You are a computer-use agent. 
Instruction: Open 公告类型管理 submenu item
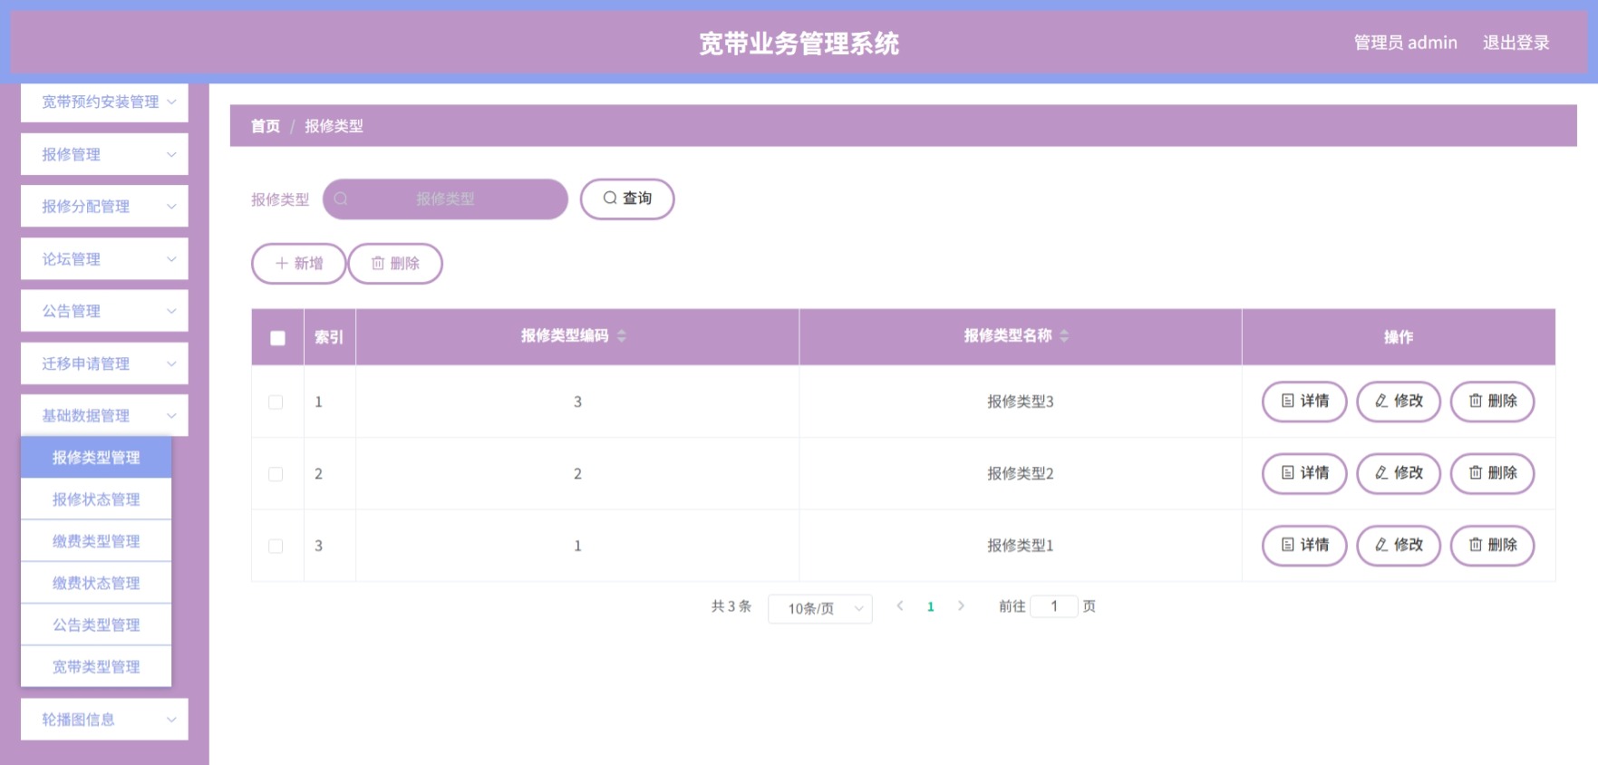[x=96, y=625]
